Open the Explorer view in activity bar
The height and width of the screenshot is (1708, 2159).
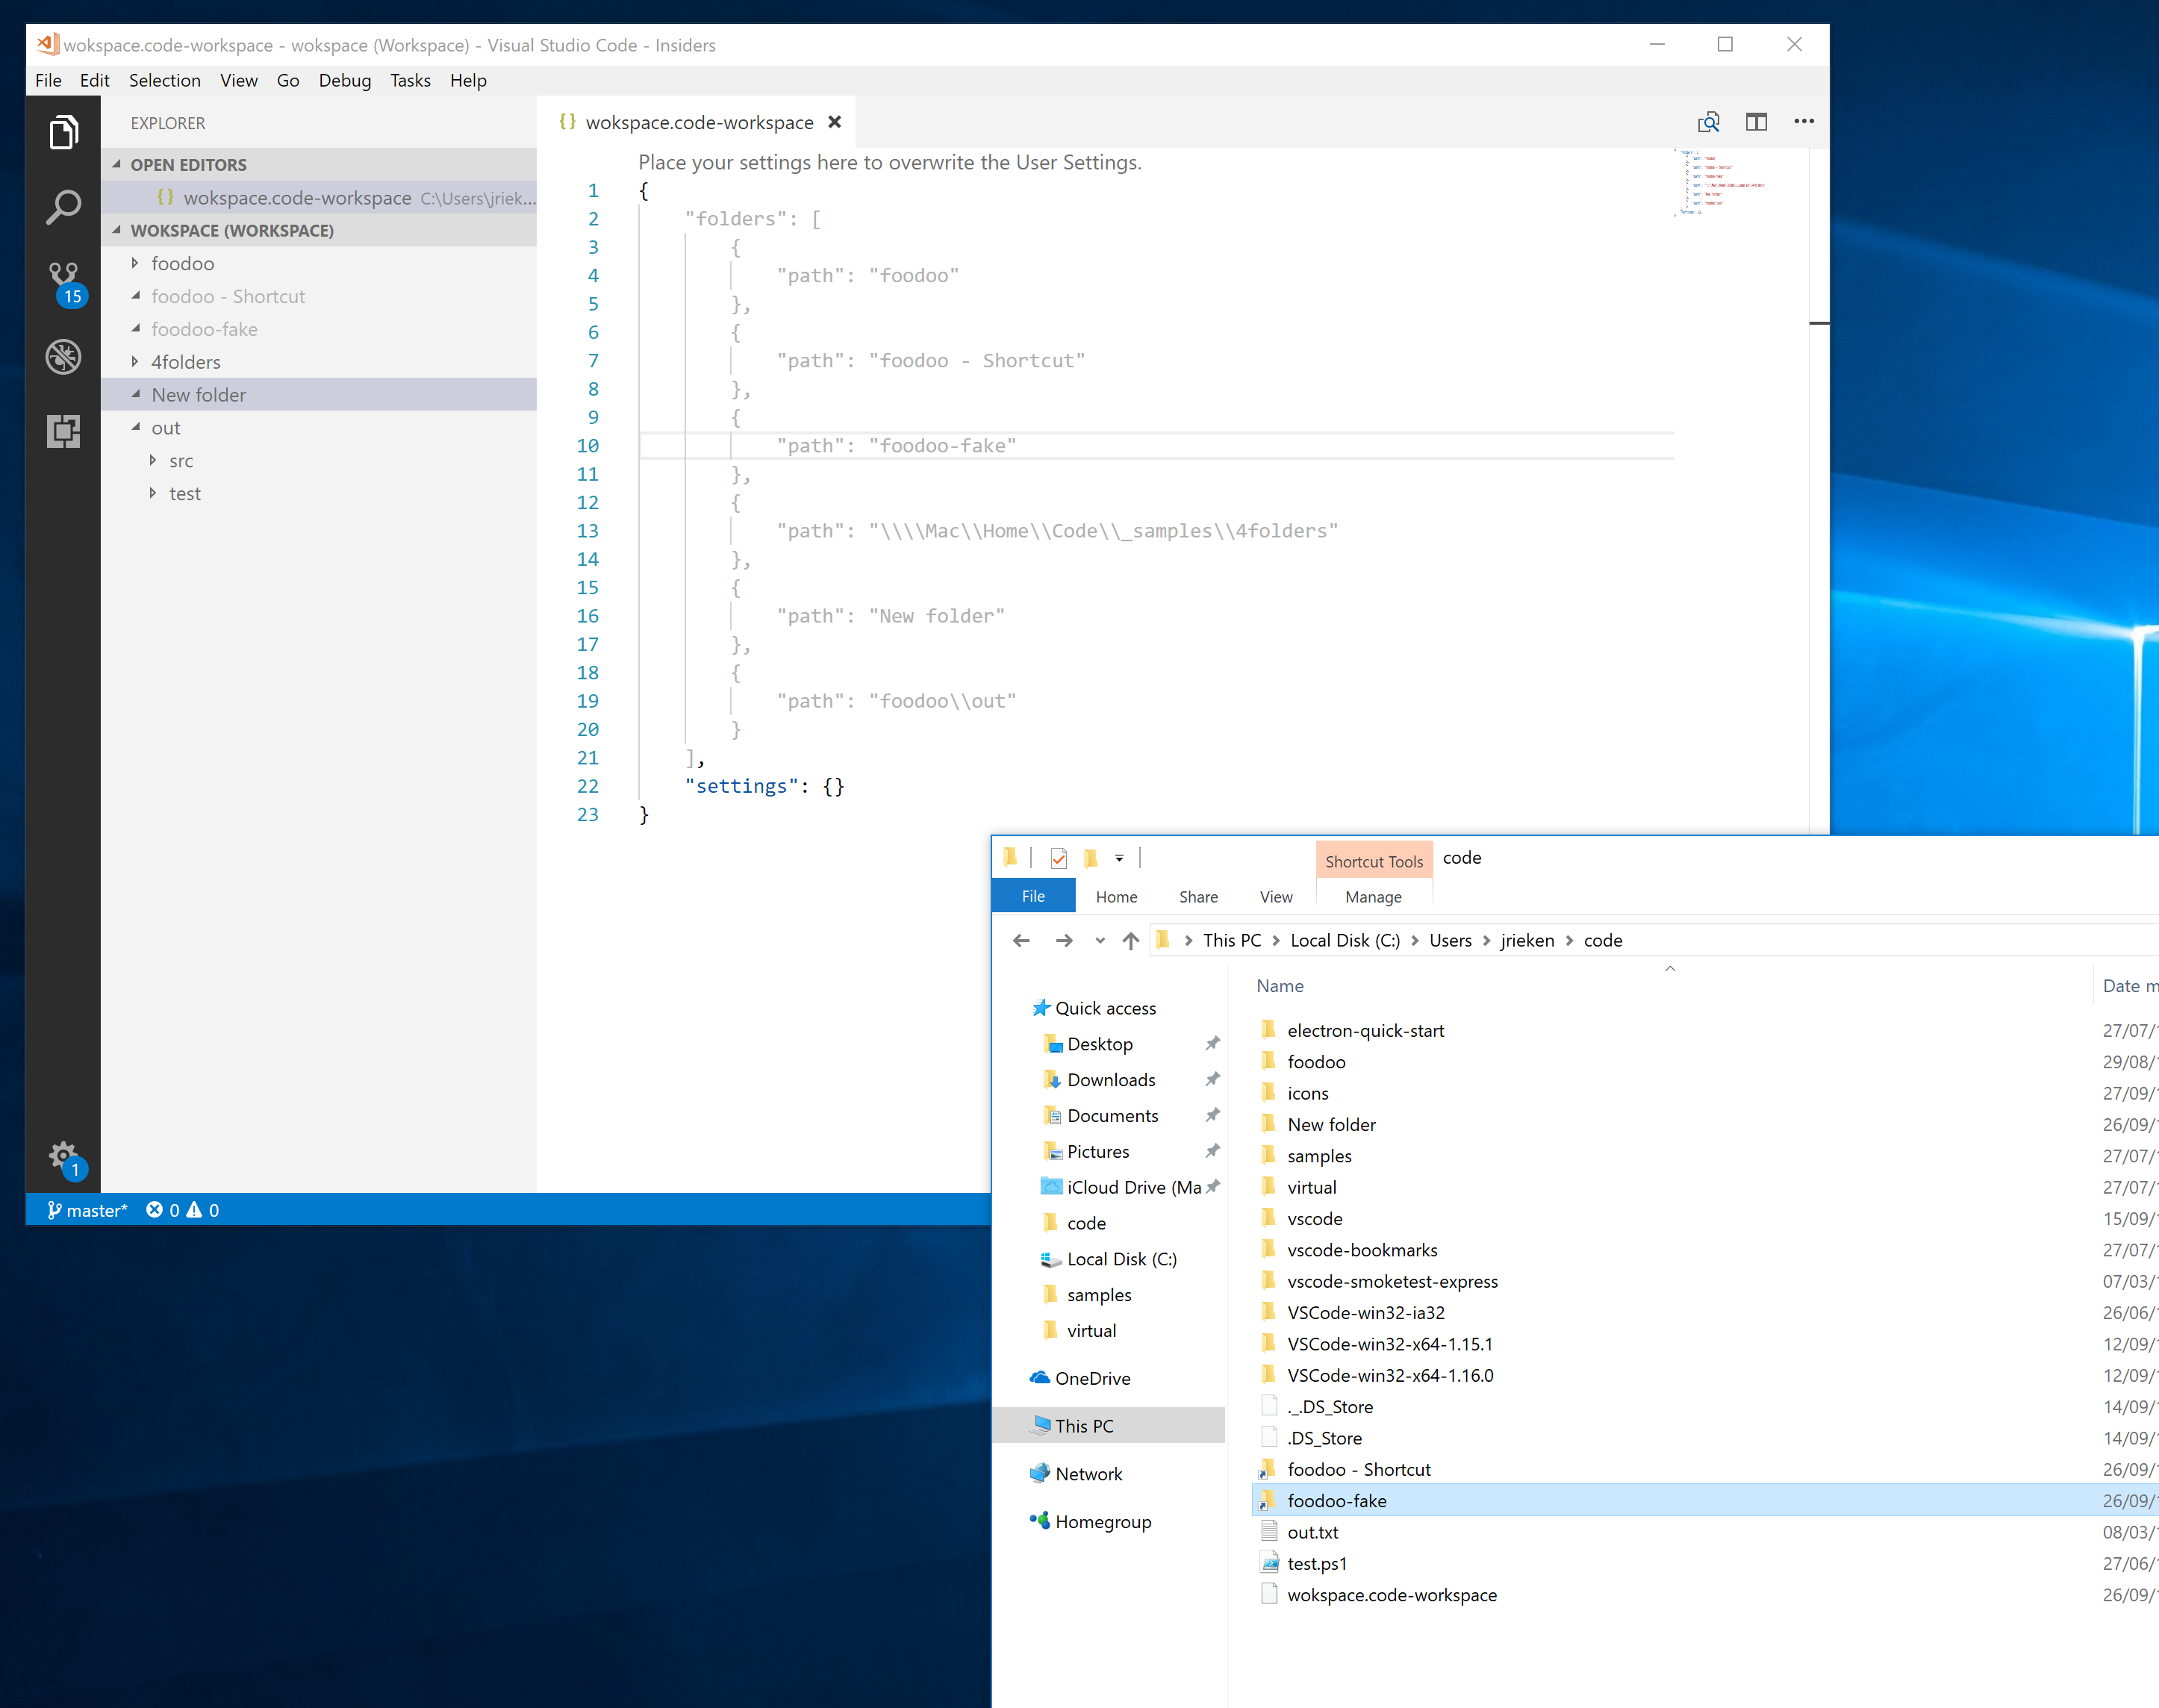63,132
